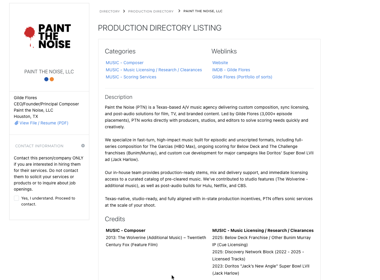Viewport: 380px width, 280px height.
Task: Open IMDB - Gilde Flores link
Action: click(x=231, y=70)
